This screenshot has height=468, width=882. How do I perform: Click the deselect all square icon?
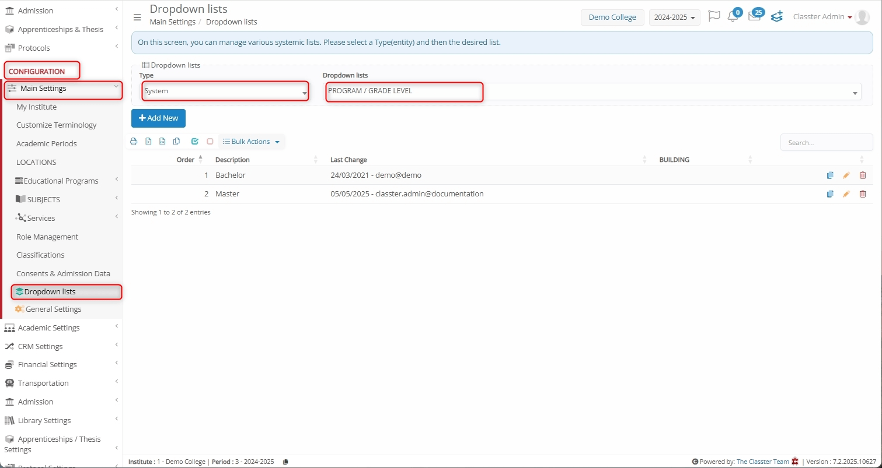pos(210,142)
